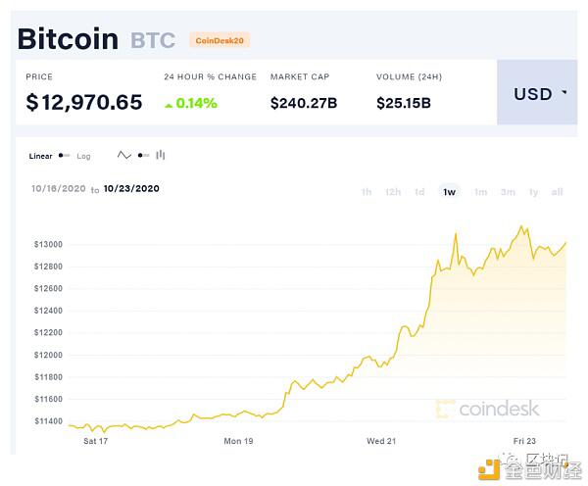Screen dimensions: 588x486
Task: Open the USD currency dropdown
Action: (x=536, y=94)
